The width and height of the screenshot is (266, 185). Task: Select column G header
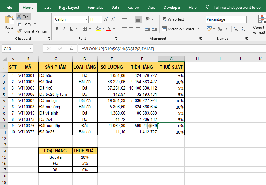(171, 59)
